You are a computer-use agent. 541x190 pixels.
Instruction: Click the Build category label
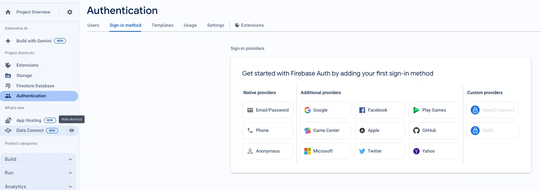[x=10, y=159]
